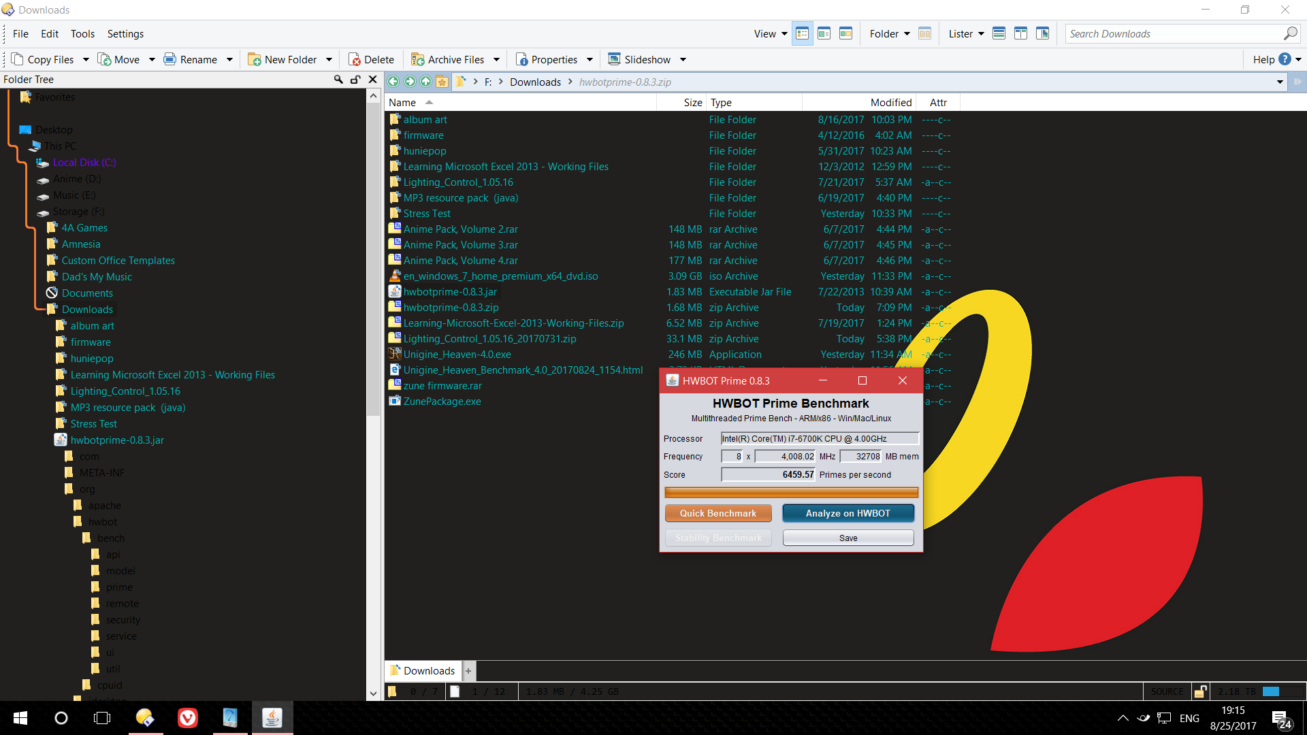The height and width of the screenshot is (735, 1307).
Task: Select Unigine_Heaven-4.0.exe in file list
Action: tap(457, 355)
